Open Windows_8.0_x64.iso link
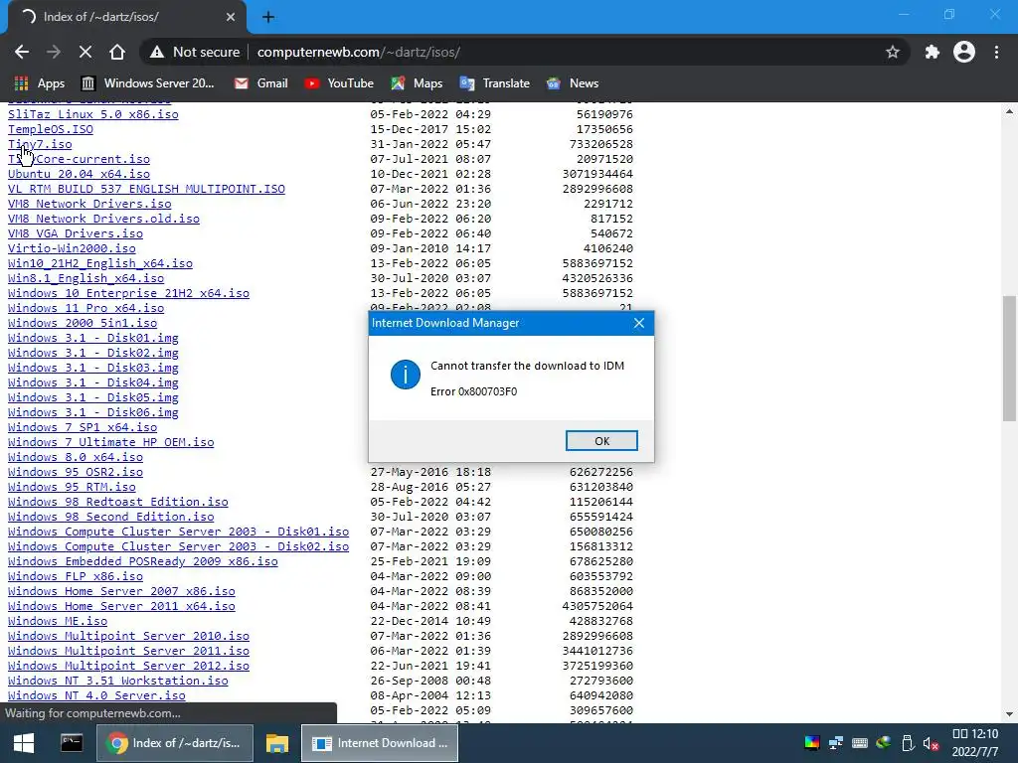1018x763 pixels. pos(76,457)
